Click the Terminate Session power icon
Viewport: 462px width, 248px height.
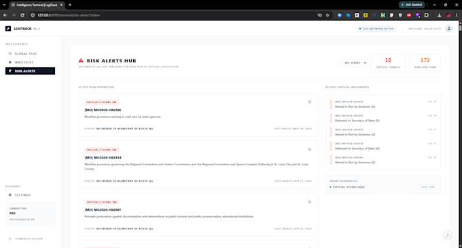(x=10, y=239)
